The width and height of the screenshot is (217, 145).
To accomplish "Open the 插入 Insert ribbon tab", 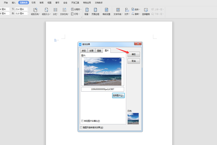I will point(14,2).
